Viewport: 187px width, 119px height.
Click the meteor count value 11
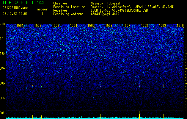point(43,14)
